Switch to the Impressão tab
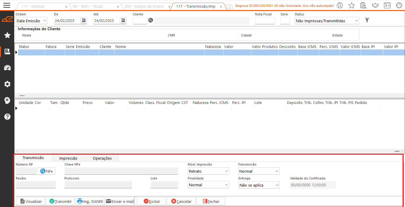Screen dimensions: 405x207 (x=68, y=158)
